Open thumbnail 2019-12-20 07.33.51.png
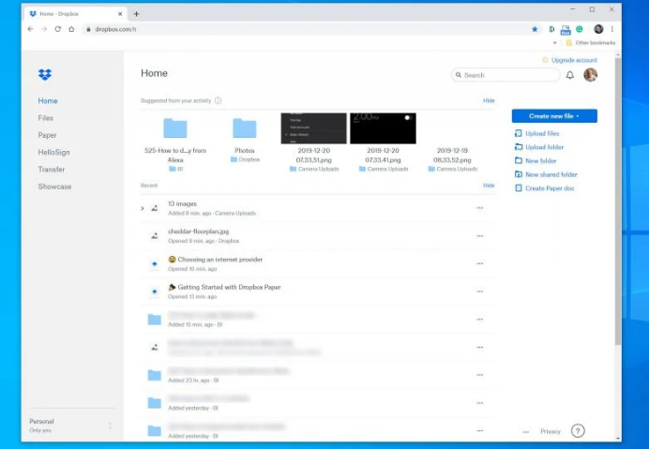The image size is (649, 449). 314,128
